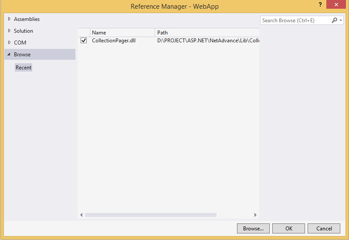Screen dimensions: 349x240
Task: Sort by the Name column header
Action: pos(122,33)
